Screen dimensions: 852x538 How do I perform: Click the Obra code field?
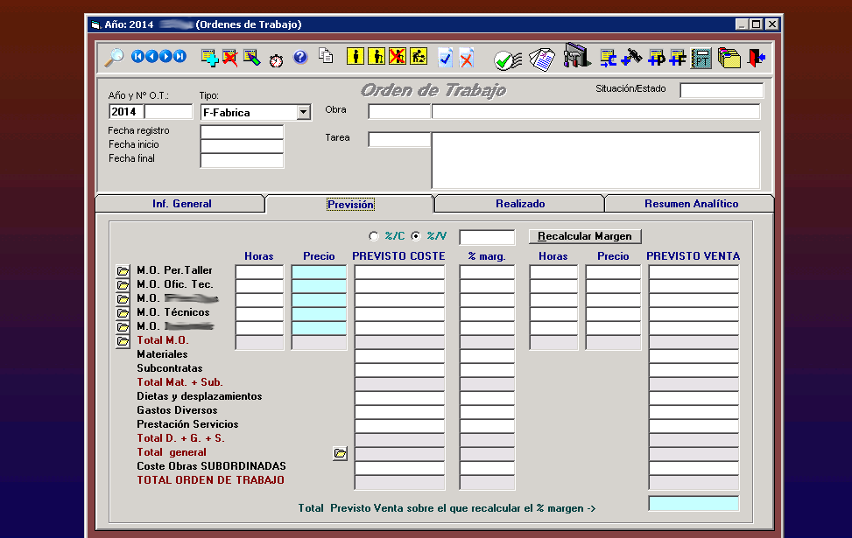(x=399, y=111)
